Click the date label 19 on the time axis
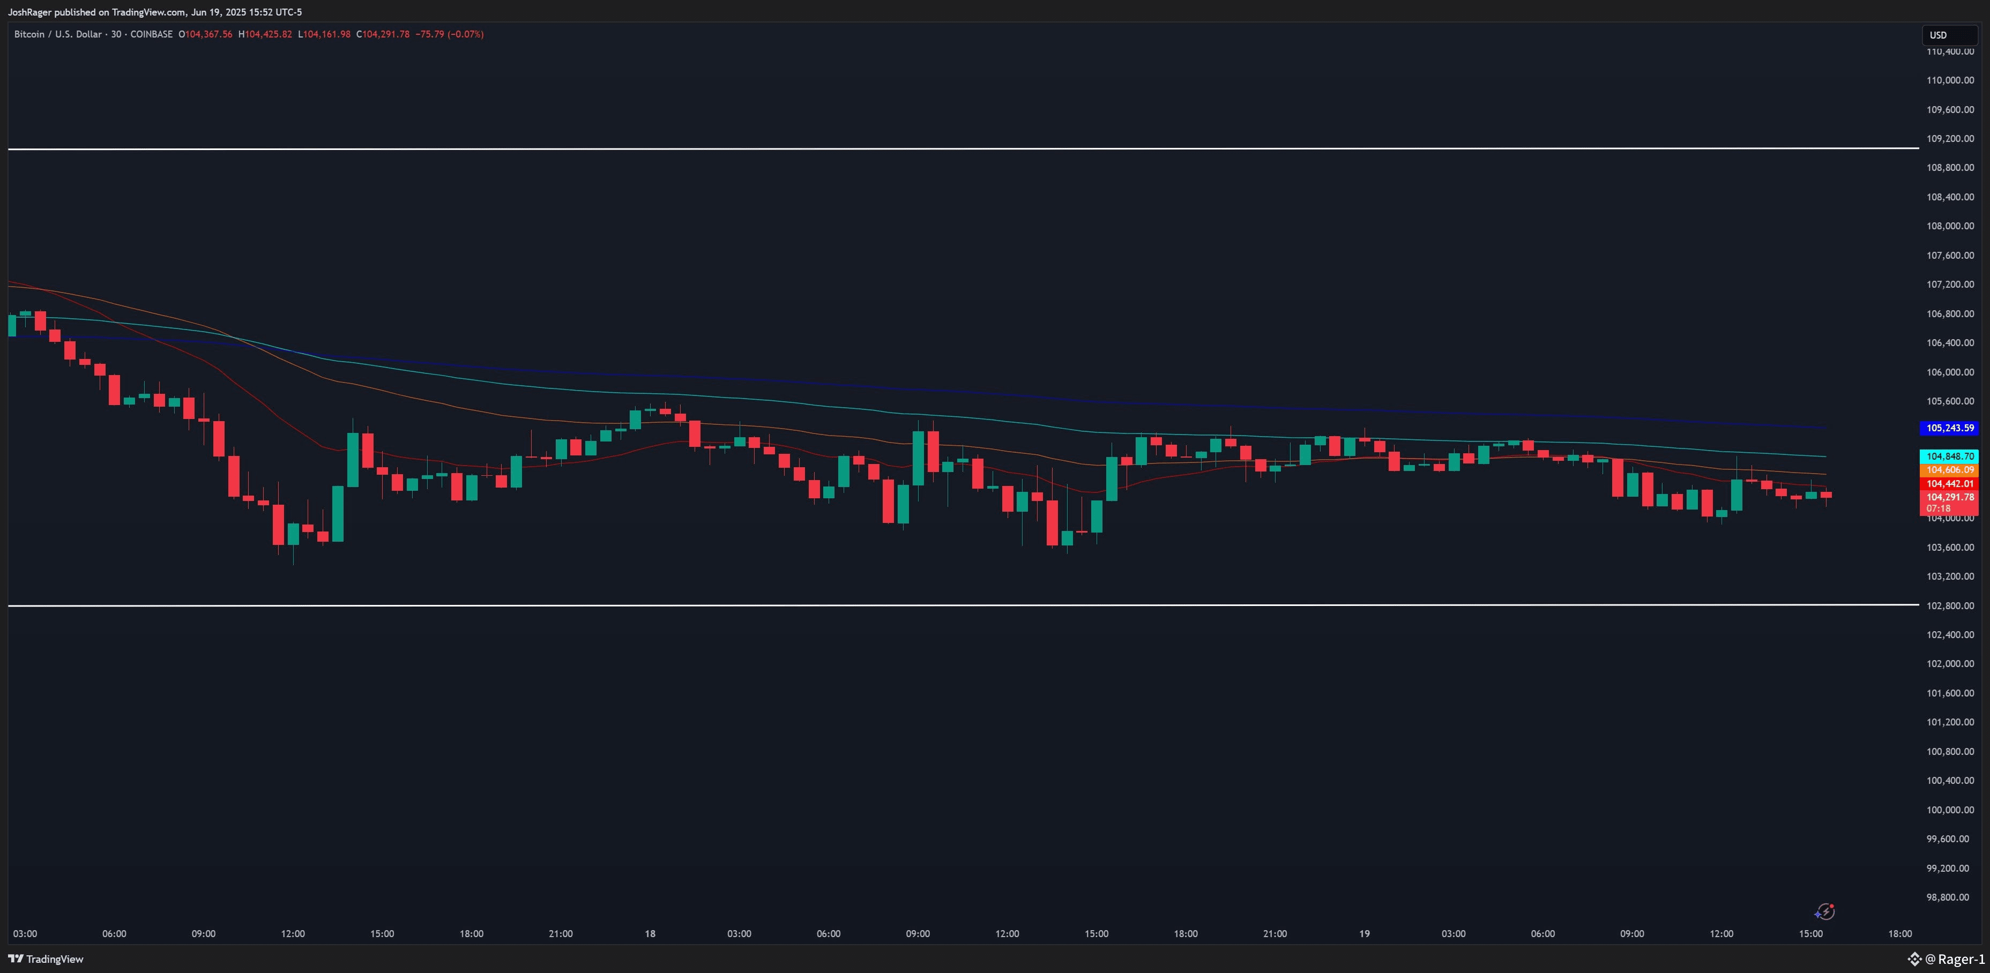The width and height of the screenshot is (1990, 973). pyautogui.click(x=1364, y=933)
